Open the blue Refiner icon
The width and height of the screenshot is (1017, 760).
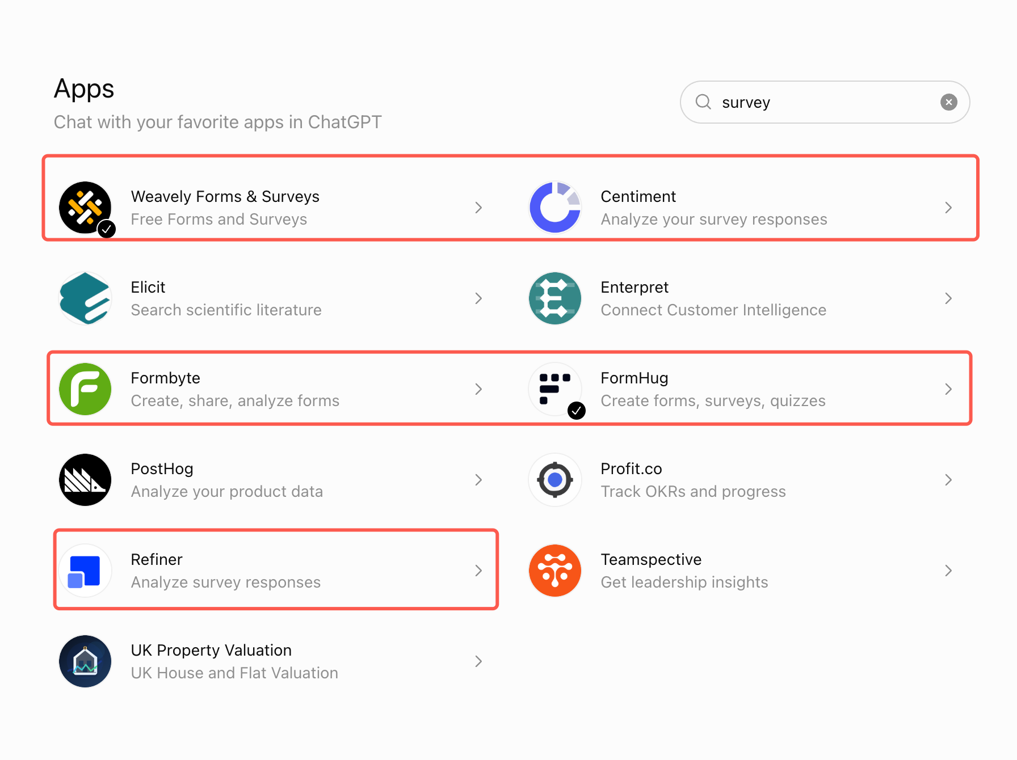(x=85, y=571)
